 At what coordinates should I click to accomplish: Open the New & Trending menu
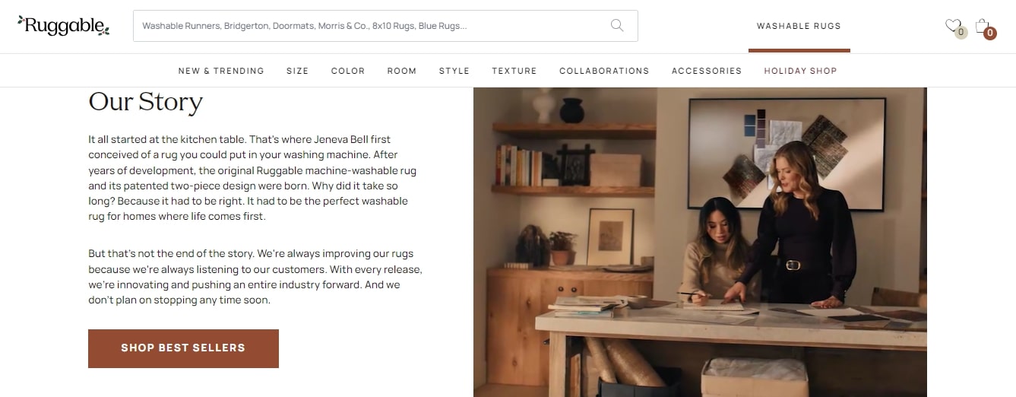click(x=221, y=71)
